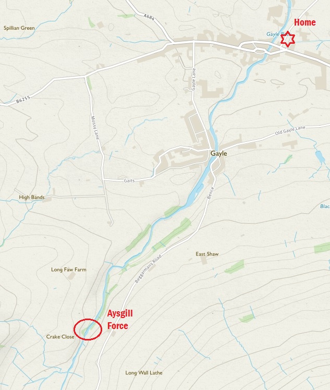The image size is (330, 390).
Task: Click the red Home star marker
Action: pyautogui.click(x=288, y=39)
